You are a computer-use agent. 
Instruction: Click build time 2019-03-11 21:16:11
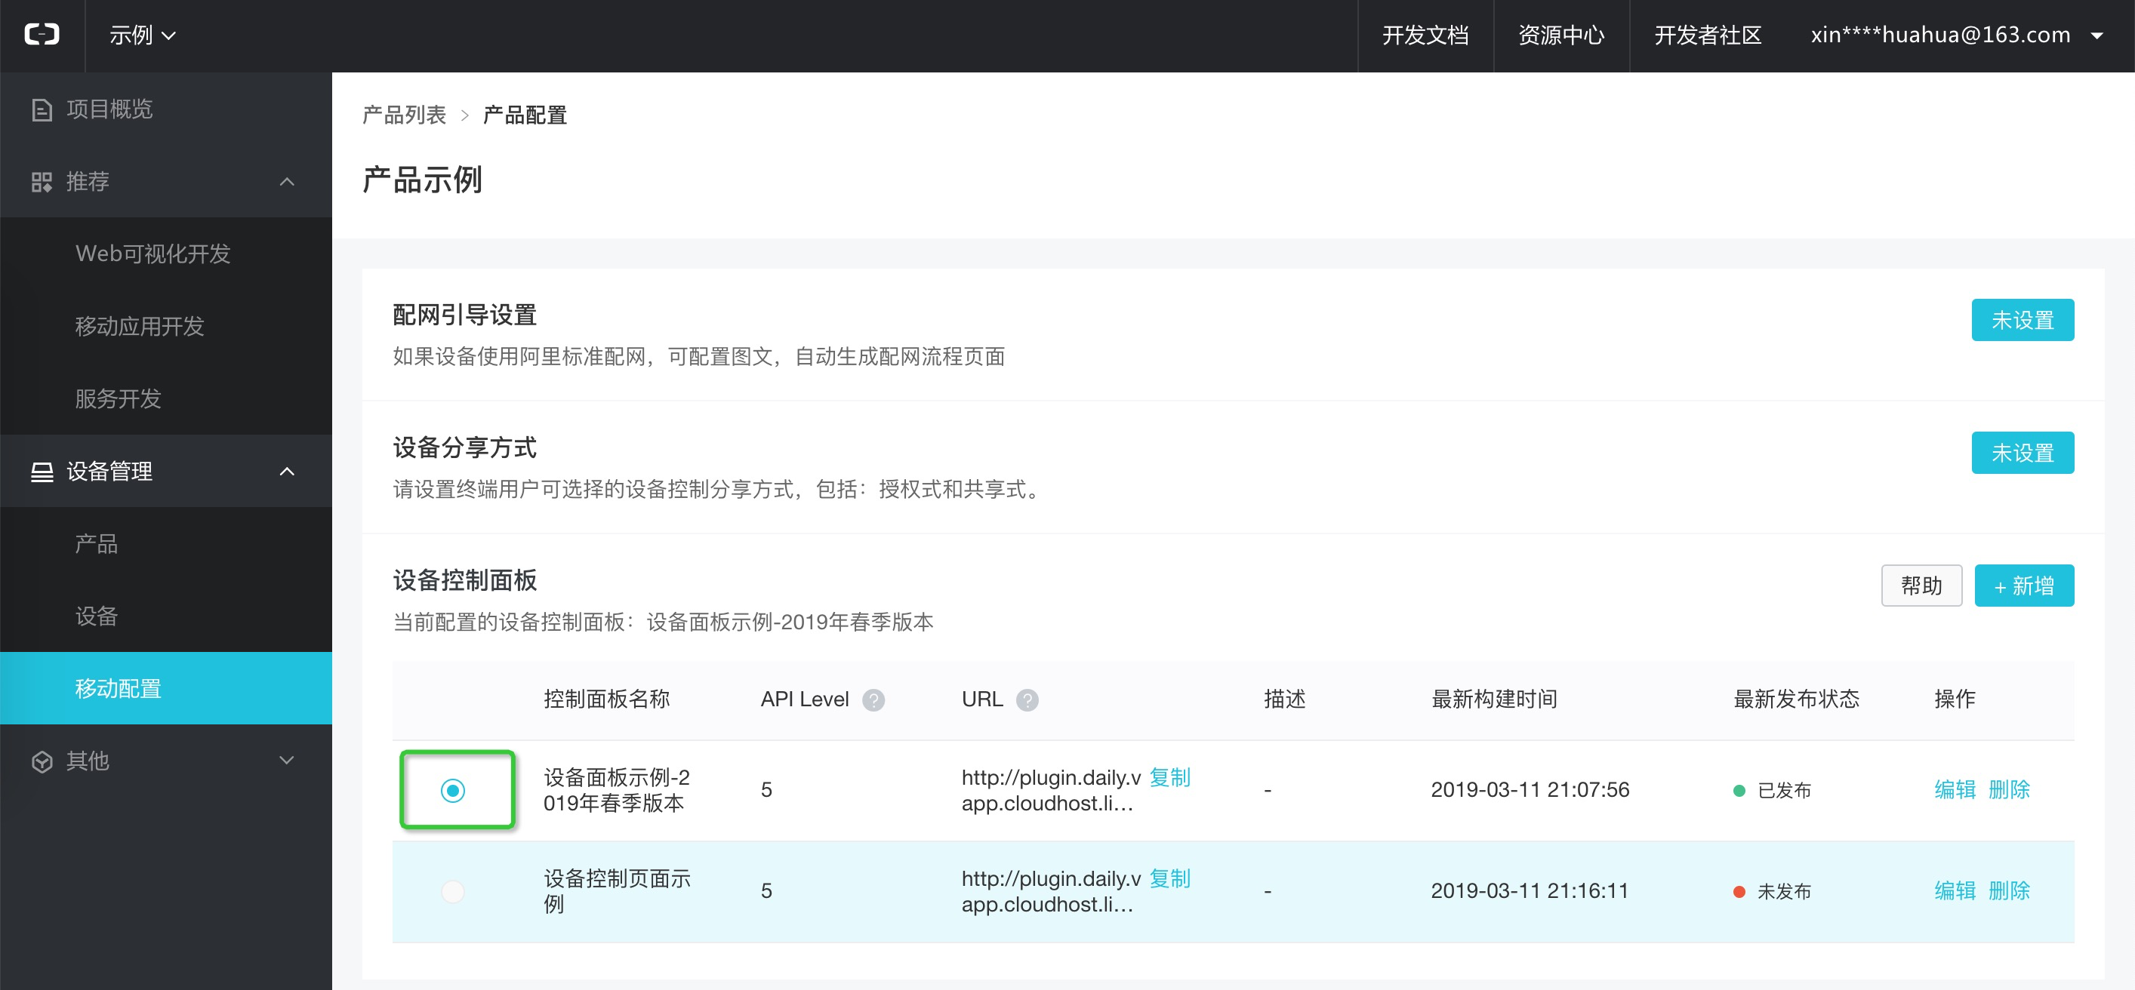pyautogui.click(x=1530, y=890)
